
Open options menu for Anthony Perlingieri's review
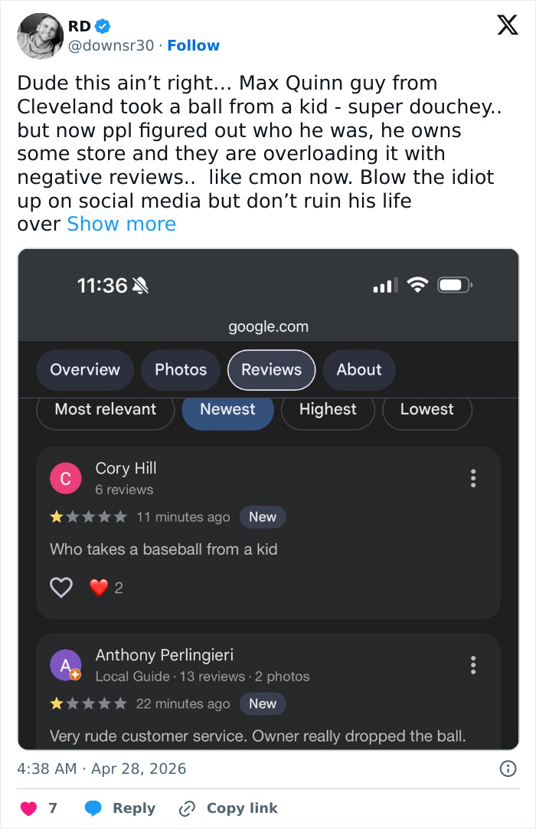(473, 665)
